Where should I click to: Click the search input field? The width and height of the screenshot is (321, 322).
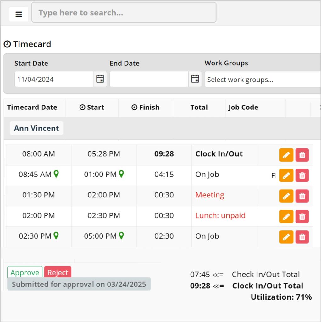click(x=124, y=13)
